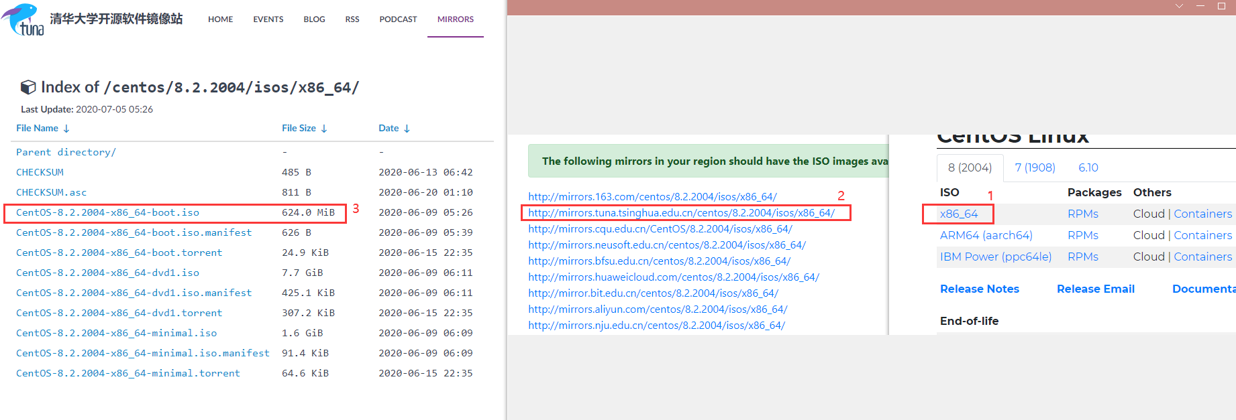
Task: Switch to the 8 (2004) tab
Action: tap(970, 167)
